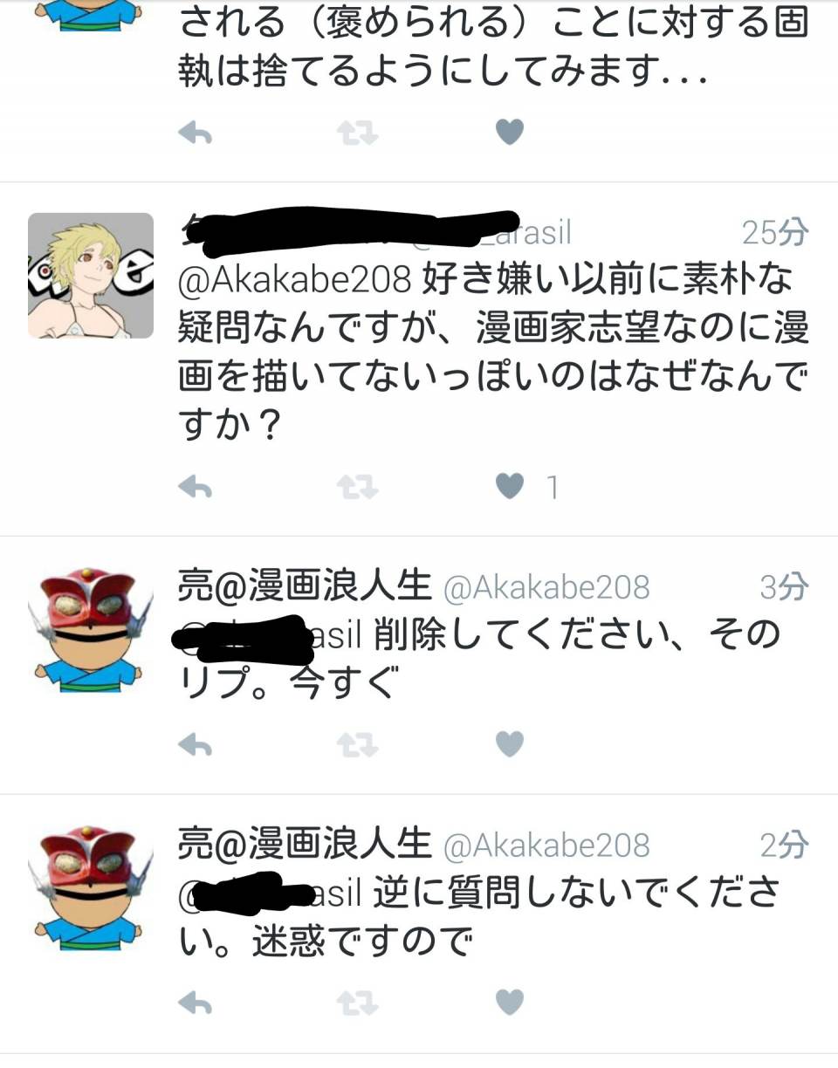This screenshot has width=838, height=1068.
Task: Open red-masked avatar on 3分 tweet
Action: 91,630
